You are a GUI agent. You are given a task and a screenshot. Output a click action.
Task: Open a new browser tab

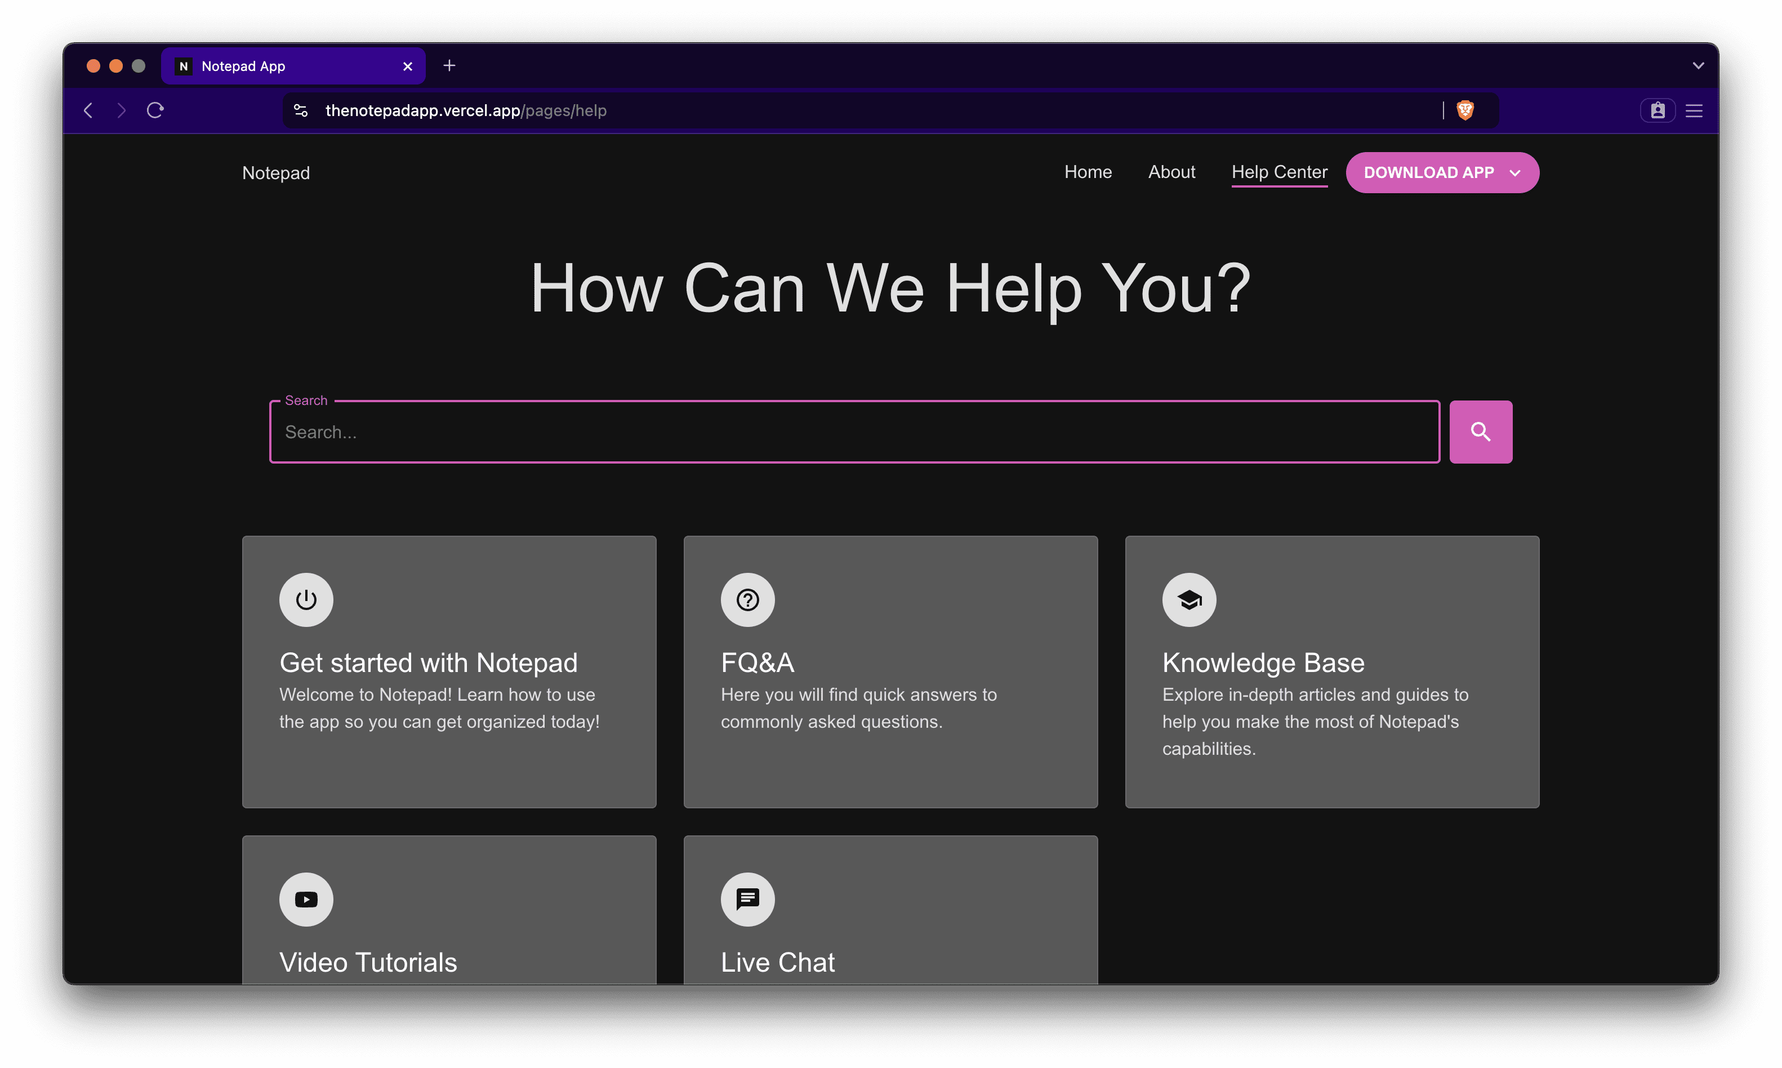[x=449, y=65]
